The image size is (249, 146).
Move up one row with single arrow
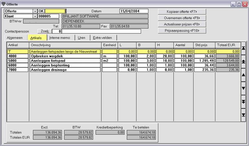point(243,75)
